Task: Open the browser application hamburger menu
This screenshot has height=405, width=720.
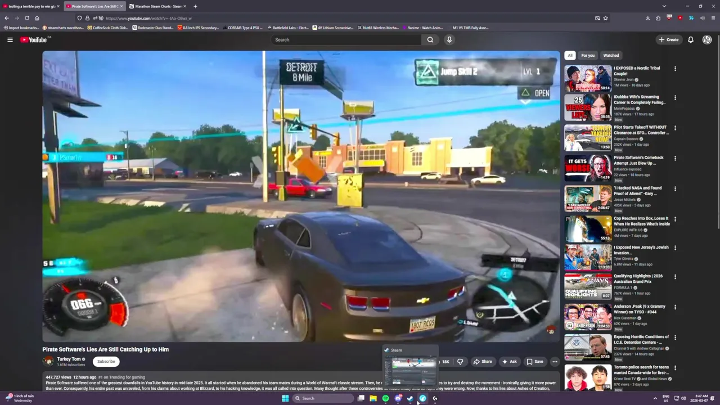Action: [713, 18]
